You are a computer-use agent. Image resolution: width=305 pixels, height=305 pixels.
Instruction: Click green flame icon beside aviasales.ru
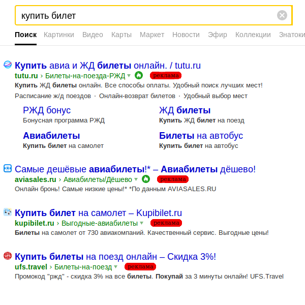point(146,179)
